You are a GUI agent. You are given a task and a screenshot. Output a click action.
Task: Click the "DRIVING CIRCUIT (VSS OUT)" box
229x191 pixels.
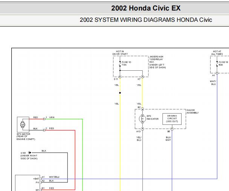(x=172, y=119)
